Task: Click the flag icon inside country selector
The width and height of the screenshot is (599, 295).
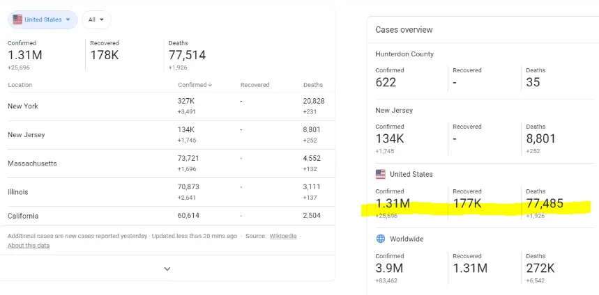Action: (17, 19)
